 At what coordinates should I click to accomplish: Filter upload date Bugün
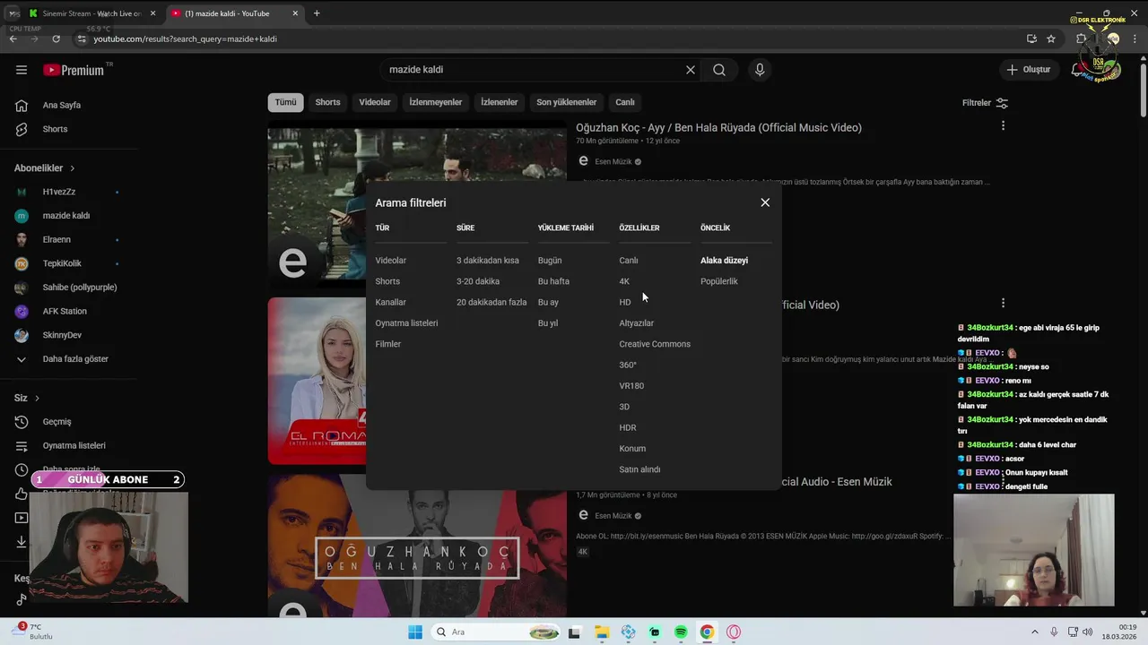pos(550,261)
